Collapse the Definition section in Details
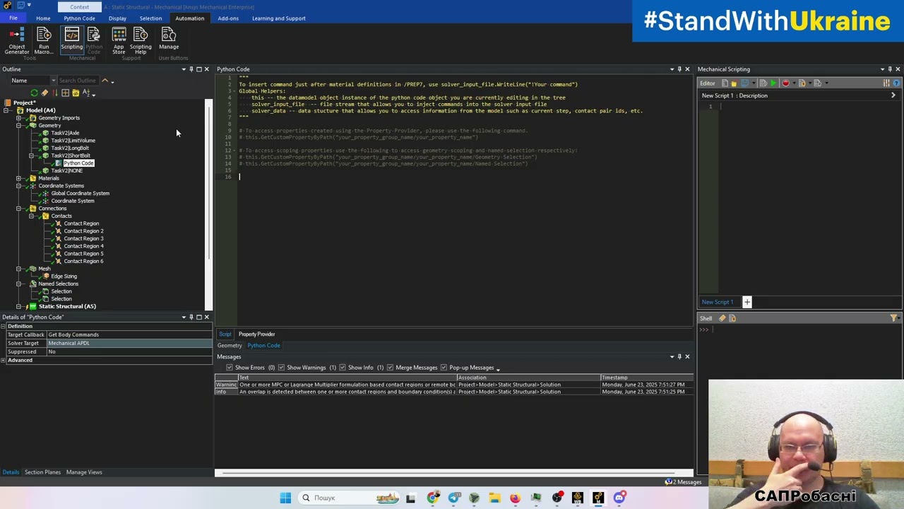The image size is (904, 509). 4,326
